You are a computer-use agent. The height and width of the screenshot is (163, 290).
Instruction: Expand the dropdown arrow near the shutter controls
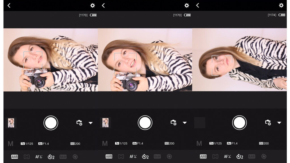point(91,123)
